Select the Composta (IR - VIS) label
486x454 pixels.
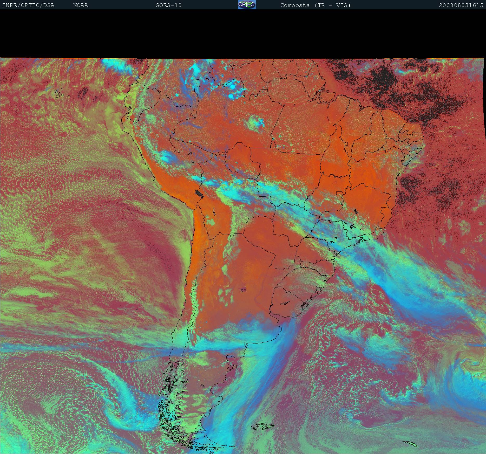tap(316, 5)
